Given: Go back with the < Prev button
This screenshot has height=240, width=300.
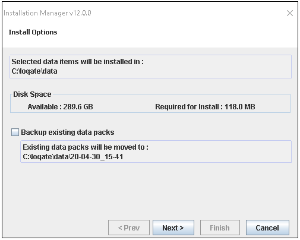Looking at the screenshot, I should [x=129, y=228].
